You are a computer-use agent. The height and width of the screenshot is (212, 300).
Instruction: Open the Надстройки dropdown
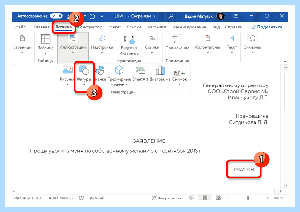click(102, 44)
